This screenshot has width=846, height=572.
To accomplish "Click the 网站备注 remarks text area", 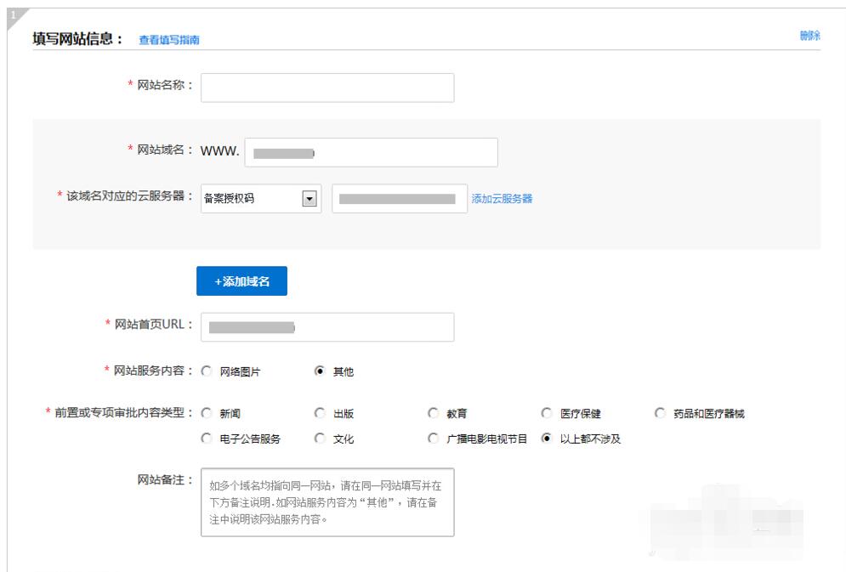I will click(327, 501).
